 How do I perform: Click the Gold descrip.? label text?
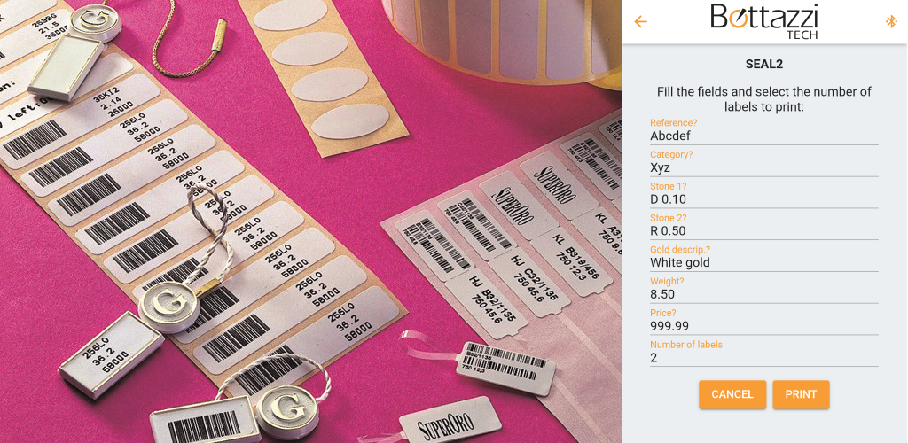680,249
